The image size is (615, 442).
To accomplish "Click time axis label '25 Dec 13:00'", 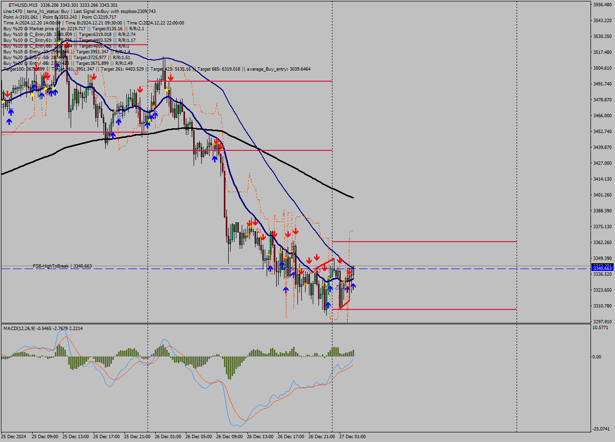I will click(75, 437).
